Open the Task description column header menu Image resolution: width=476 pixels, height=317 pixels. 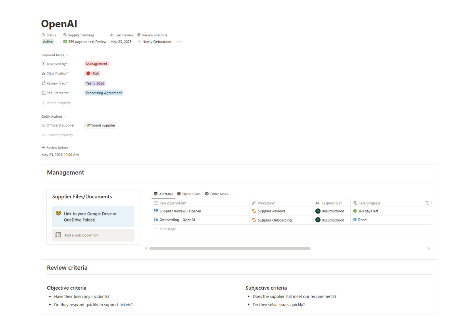[x=200, y=203]
